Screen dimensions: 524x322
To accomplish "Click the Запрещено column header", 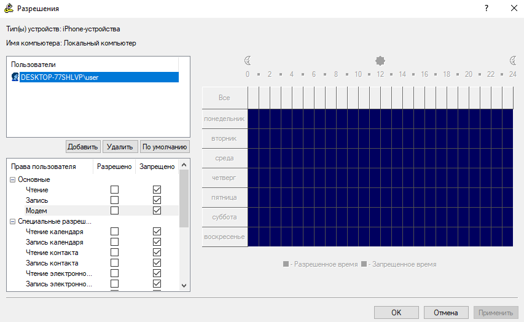I will coord(157,167).
